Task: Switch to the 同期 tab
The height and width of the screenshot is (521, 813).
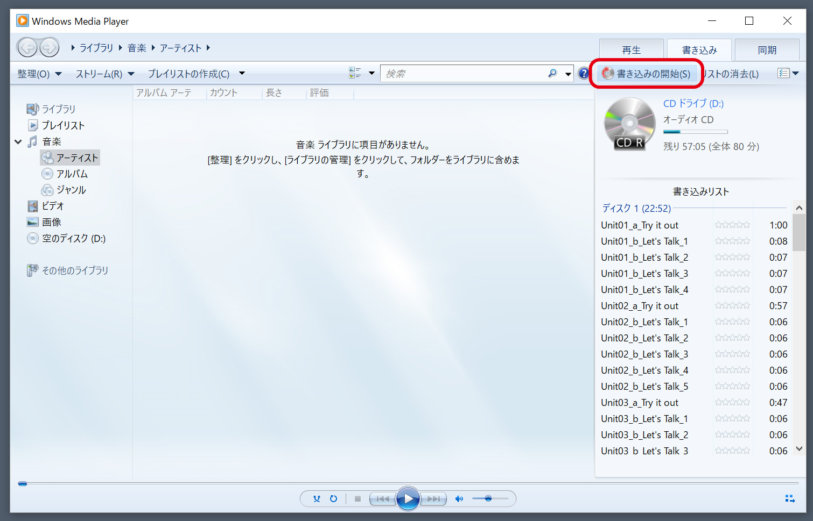Action: click(767, 50)
